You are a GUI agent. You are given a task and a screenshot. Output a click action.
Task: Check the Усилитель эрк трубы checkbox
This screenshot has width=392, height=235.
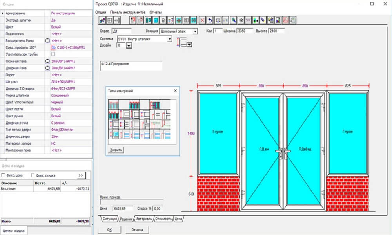pyautogui.click(x=53, y=54)
